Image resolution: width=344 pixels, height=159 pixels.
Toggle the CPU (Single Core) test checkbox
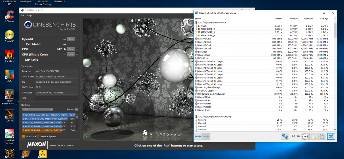[x=77, y=54]
